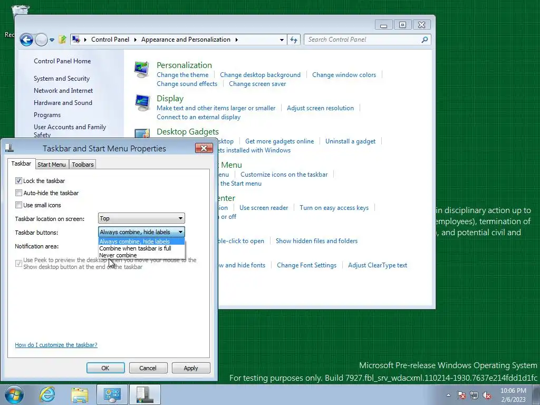Select Combine when taskbar is full

[x=141, y=248]
